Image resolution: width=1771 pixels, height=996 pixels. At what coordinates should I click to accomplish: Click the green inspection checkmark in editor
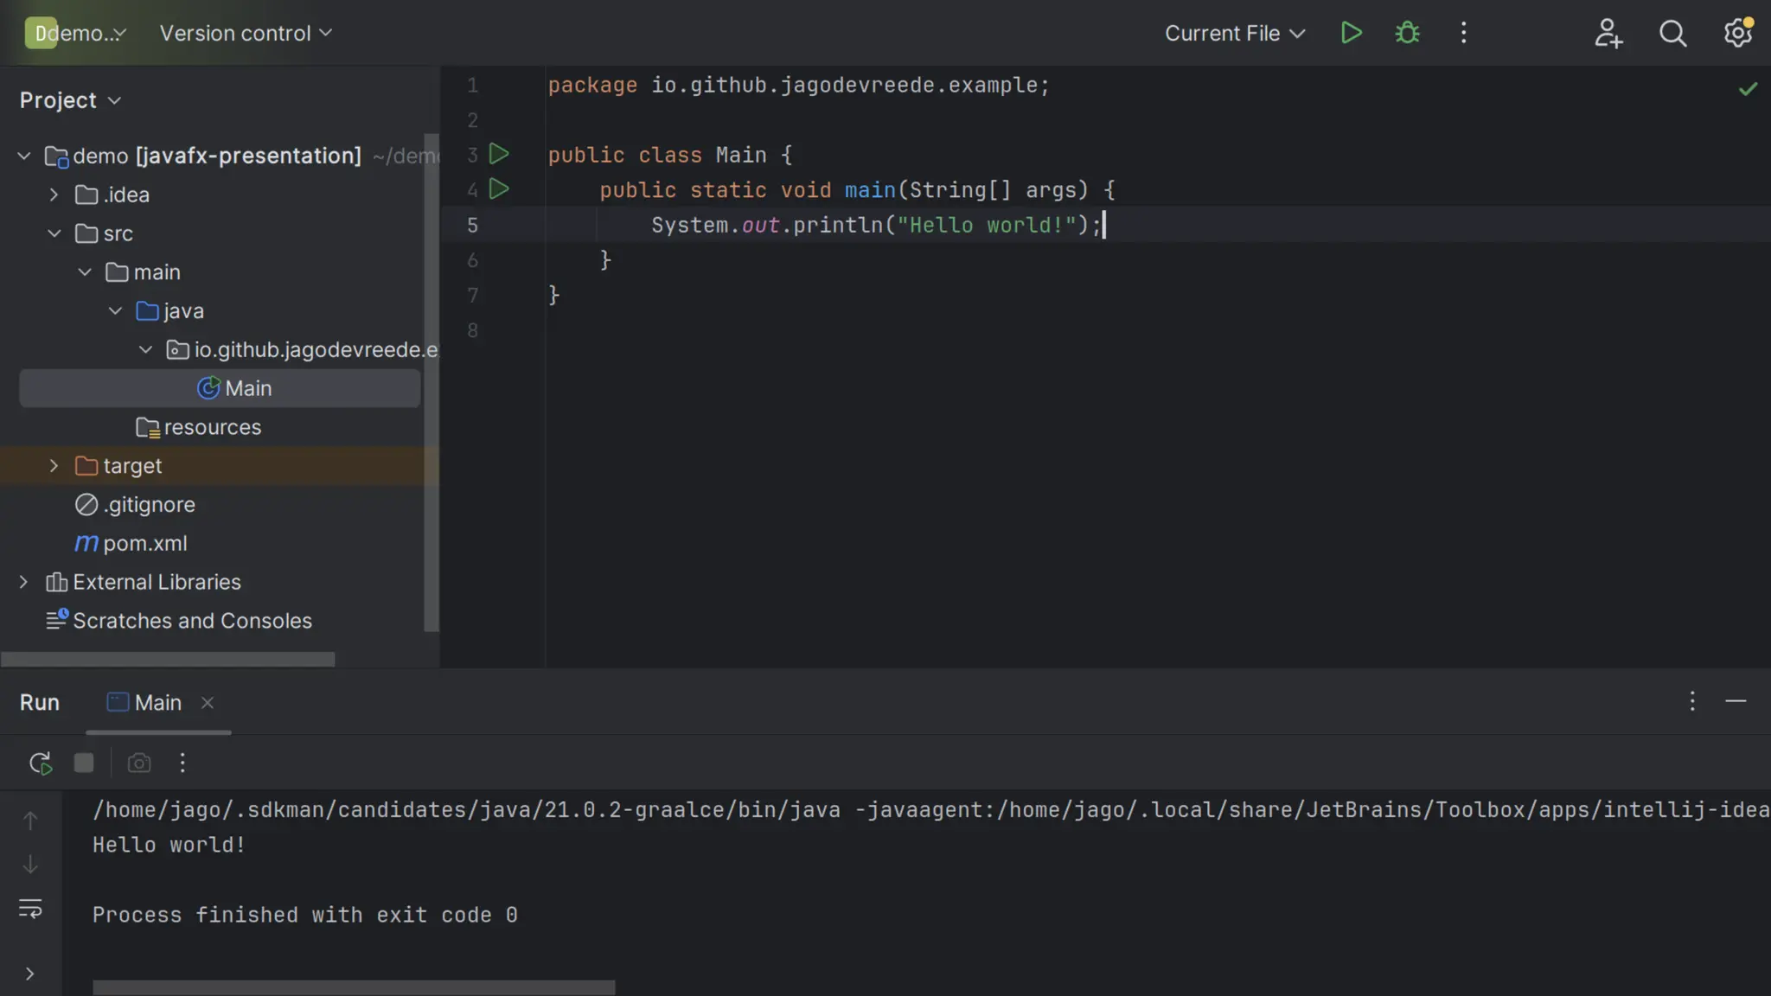point(1748,89)
